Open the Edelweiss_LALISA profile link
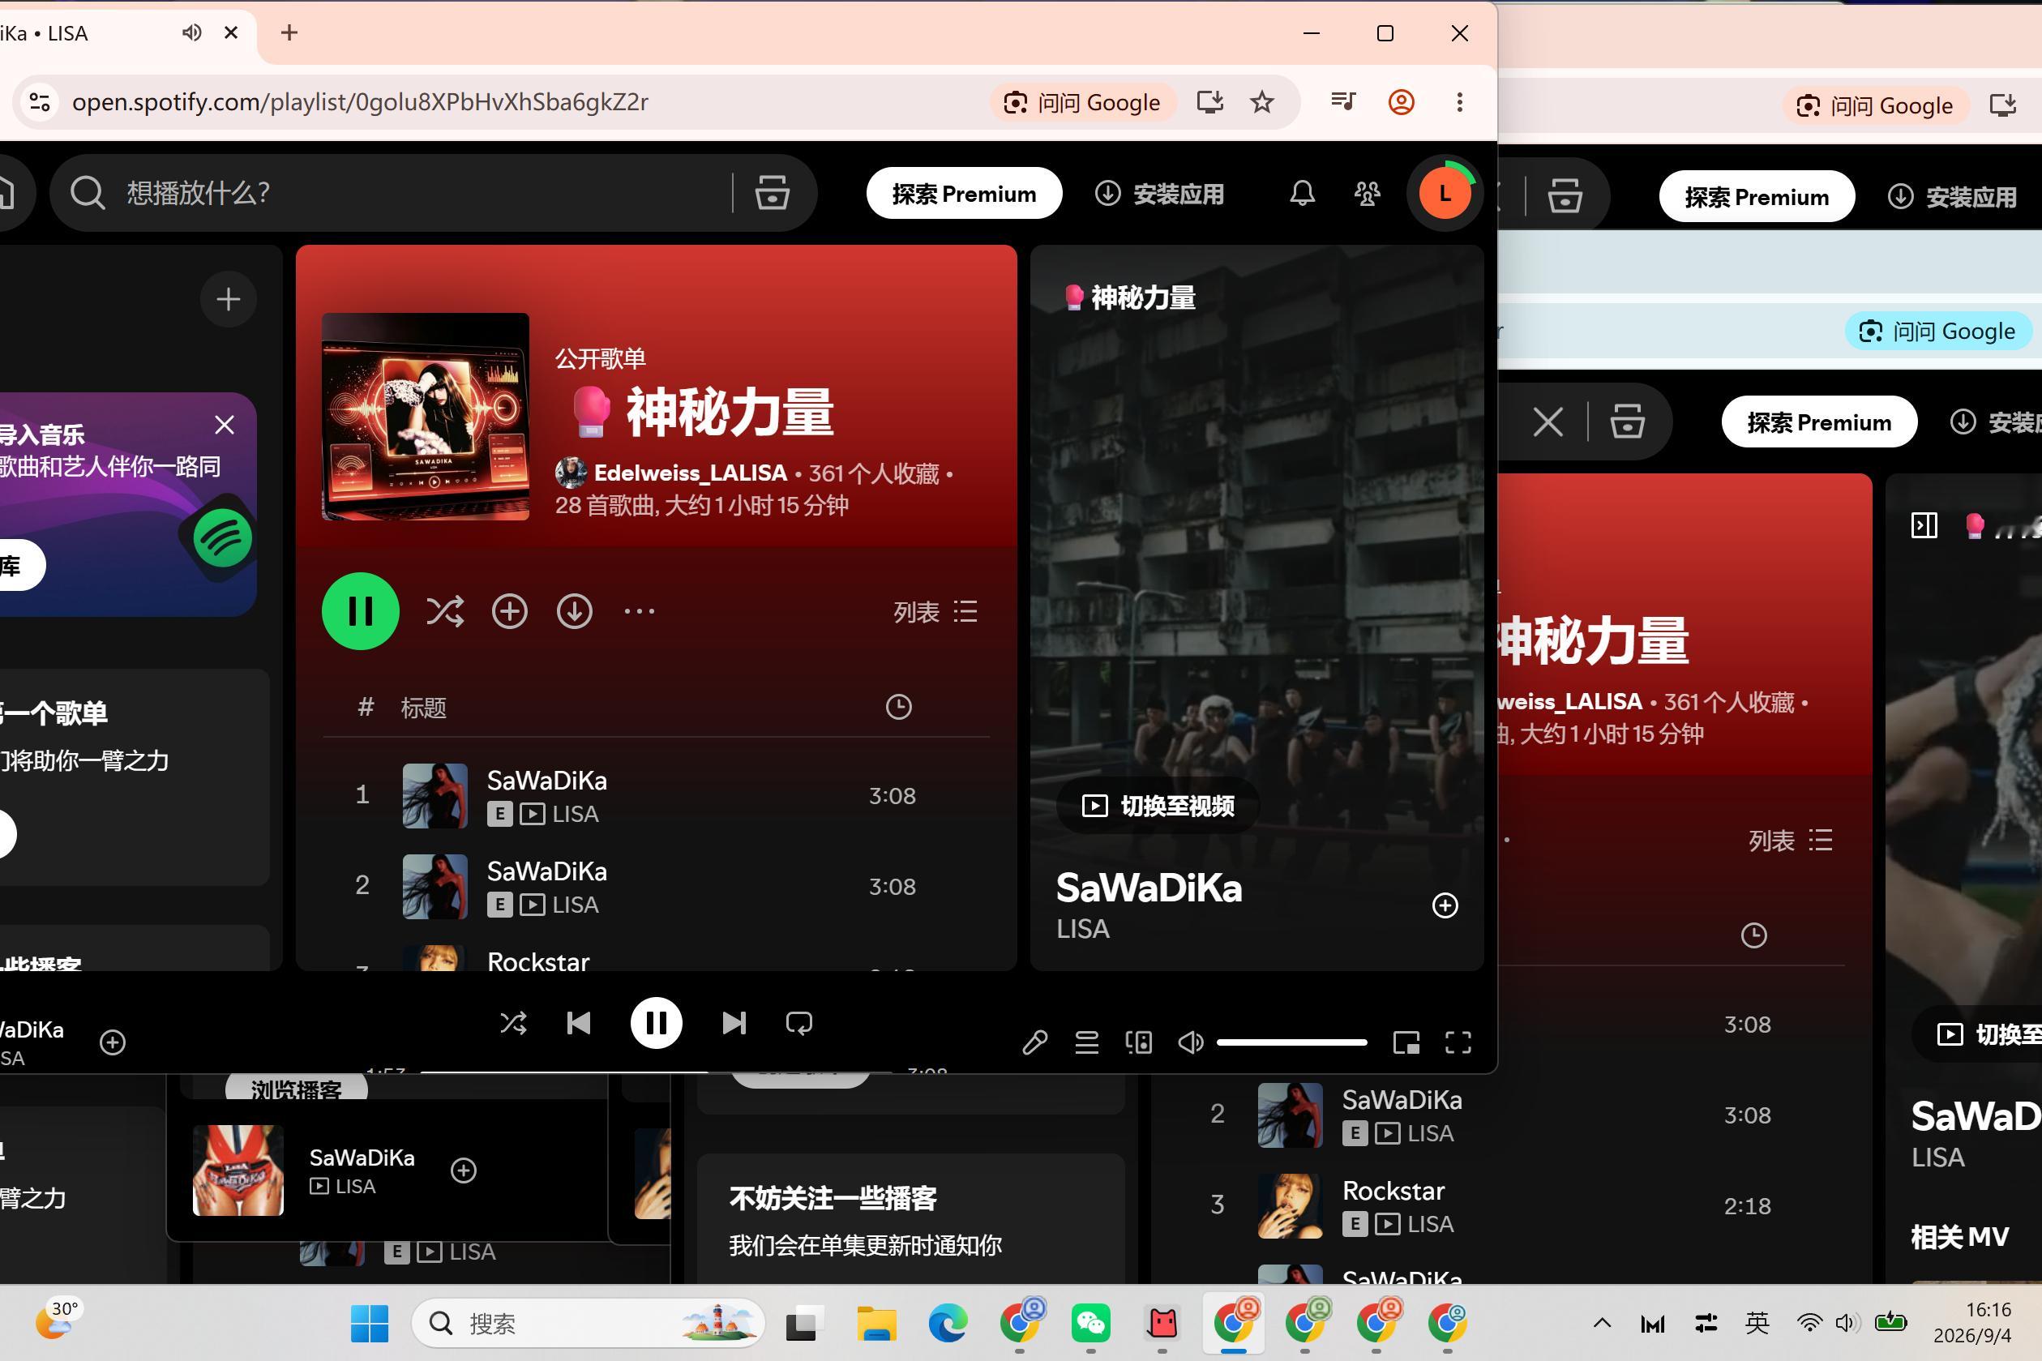This screenshot has height=1361, width=2042. pos(690,473)
